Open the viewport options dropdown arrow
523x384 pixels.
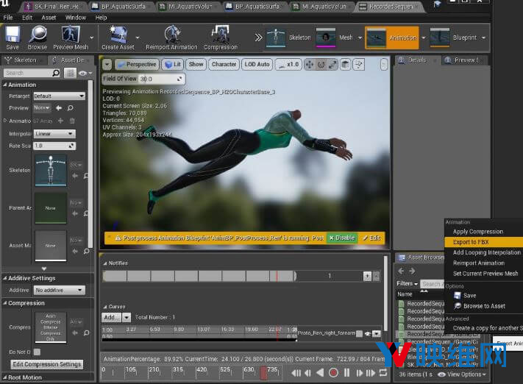point(107,65)
